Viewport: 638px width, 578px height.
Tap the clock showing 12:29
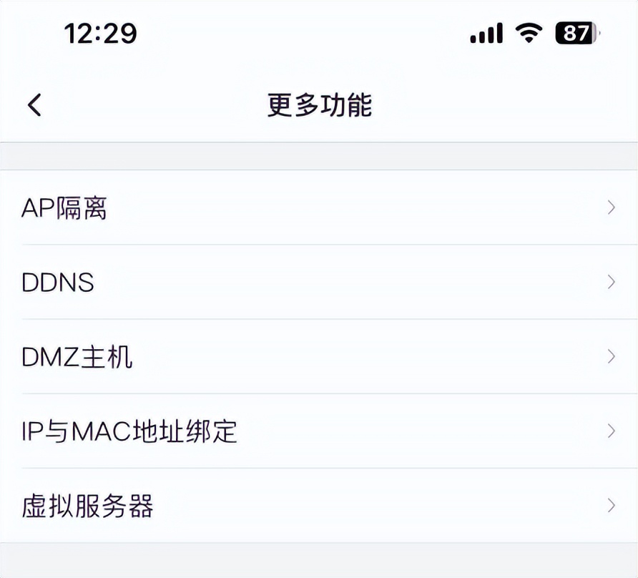point(101,33)
